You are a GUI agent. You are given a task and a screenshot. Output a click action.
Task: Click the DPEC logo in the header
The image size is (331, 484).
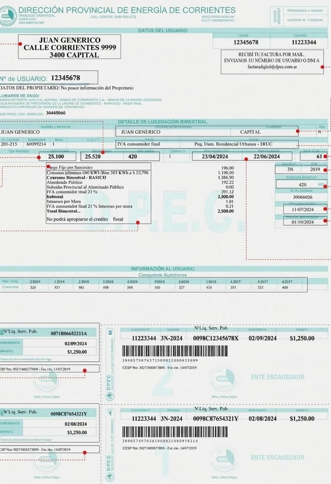[x=8, y=16]
